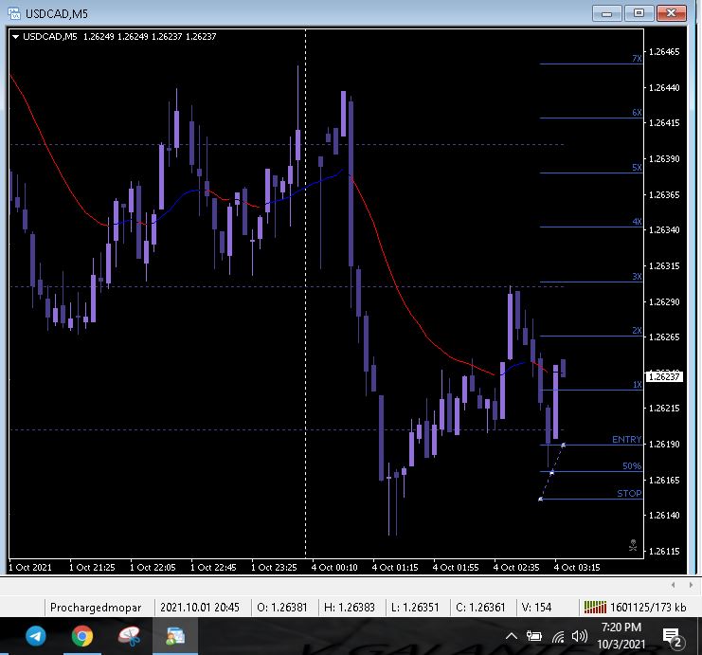Click the battery power tray icon
702x655 pixels.
(533, 636)
